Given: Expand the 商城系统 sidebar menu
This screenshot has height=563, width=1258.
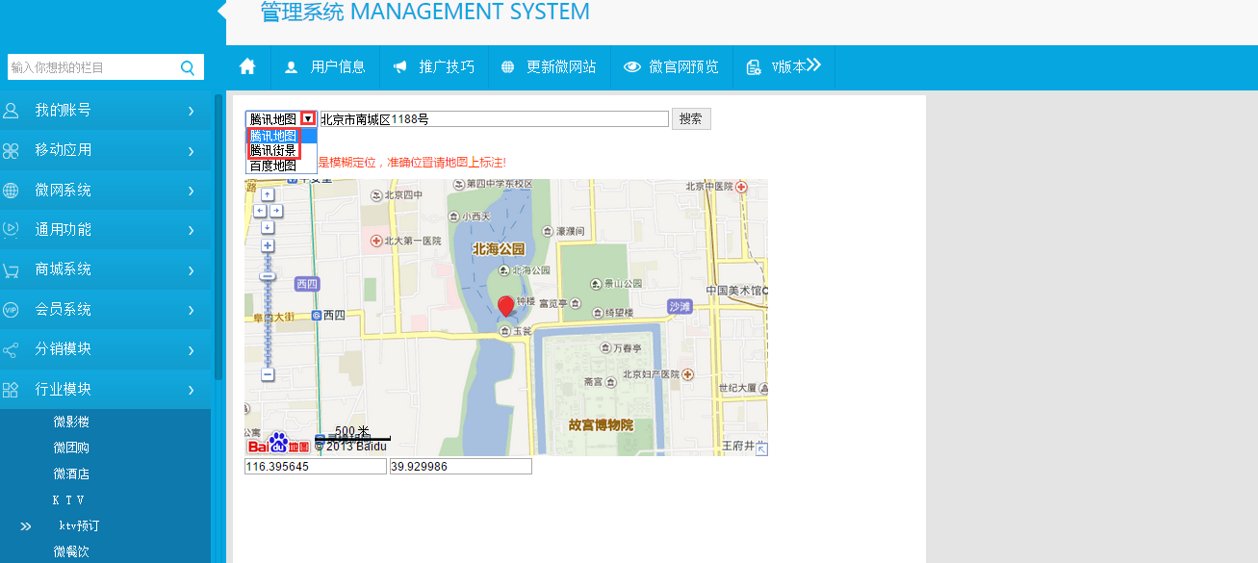Looking at the screenshot, I should coord(106,269).
